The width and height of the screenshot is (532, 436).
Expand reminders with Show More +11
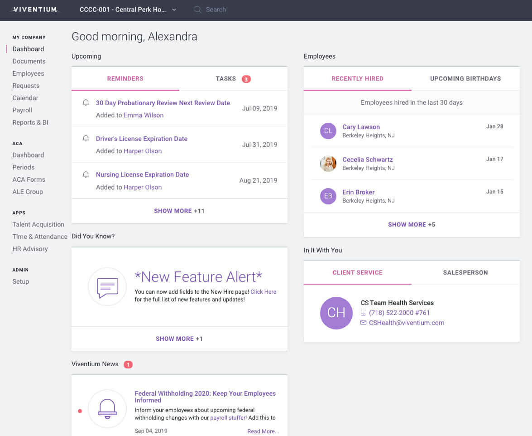(179, 211)
